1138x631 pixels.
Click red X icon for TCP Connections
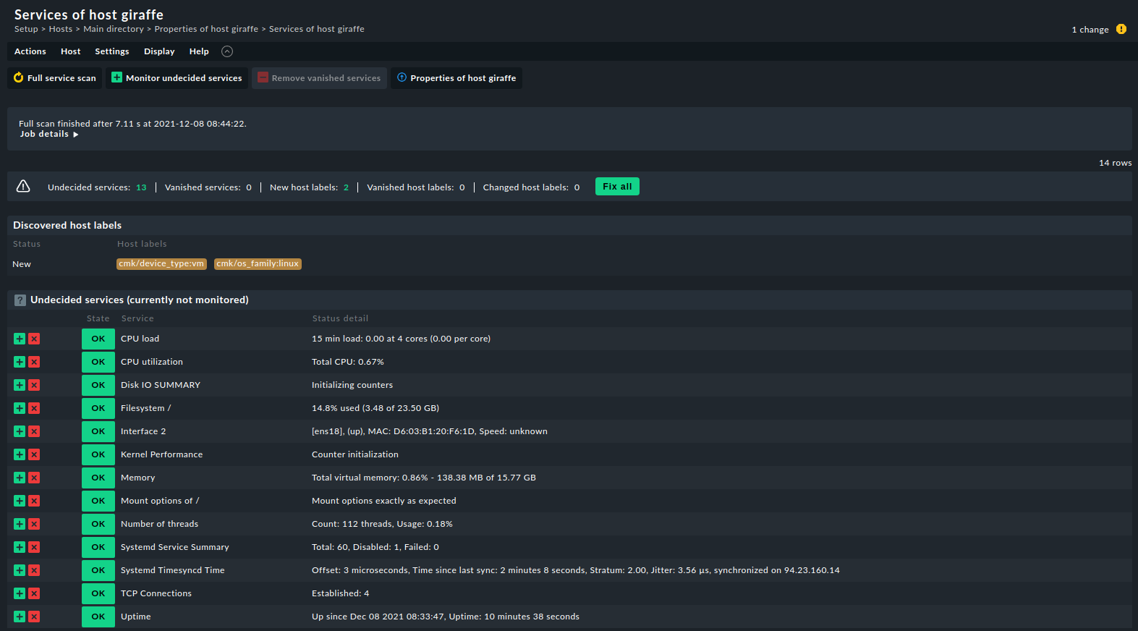click(x=34, y=593)
